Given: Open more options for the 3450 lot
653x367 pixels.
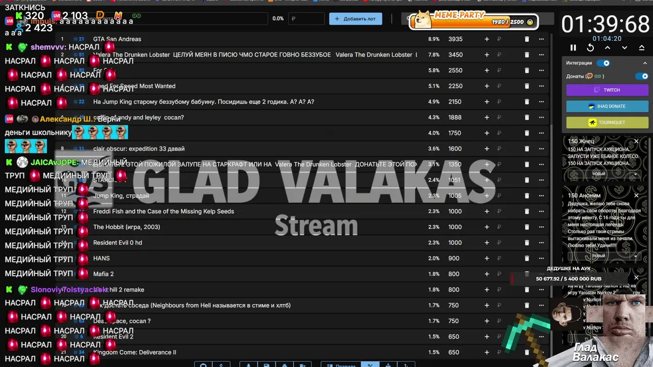Looking at the screenshot, I should coord(541,55).
